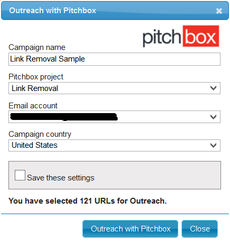The height and width of the screenshot is (242, 230).
Task: Click the Campaign country label
Action: coord(40,134)
